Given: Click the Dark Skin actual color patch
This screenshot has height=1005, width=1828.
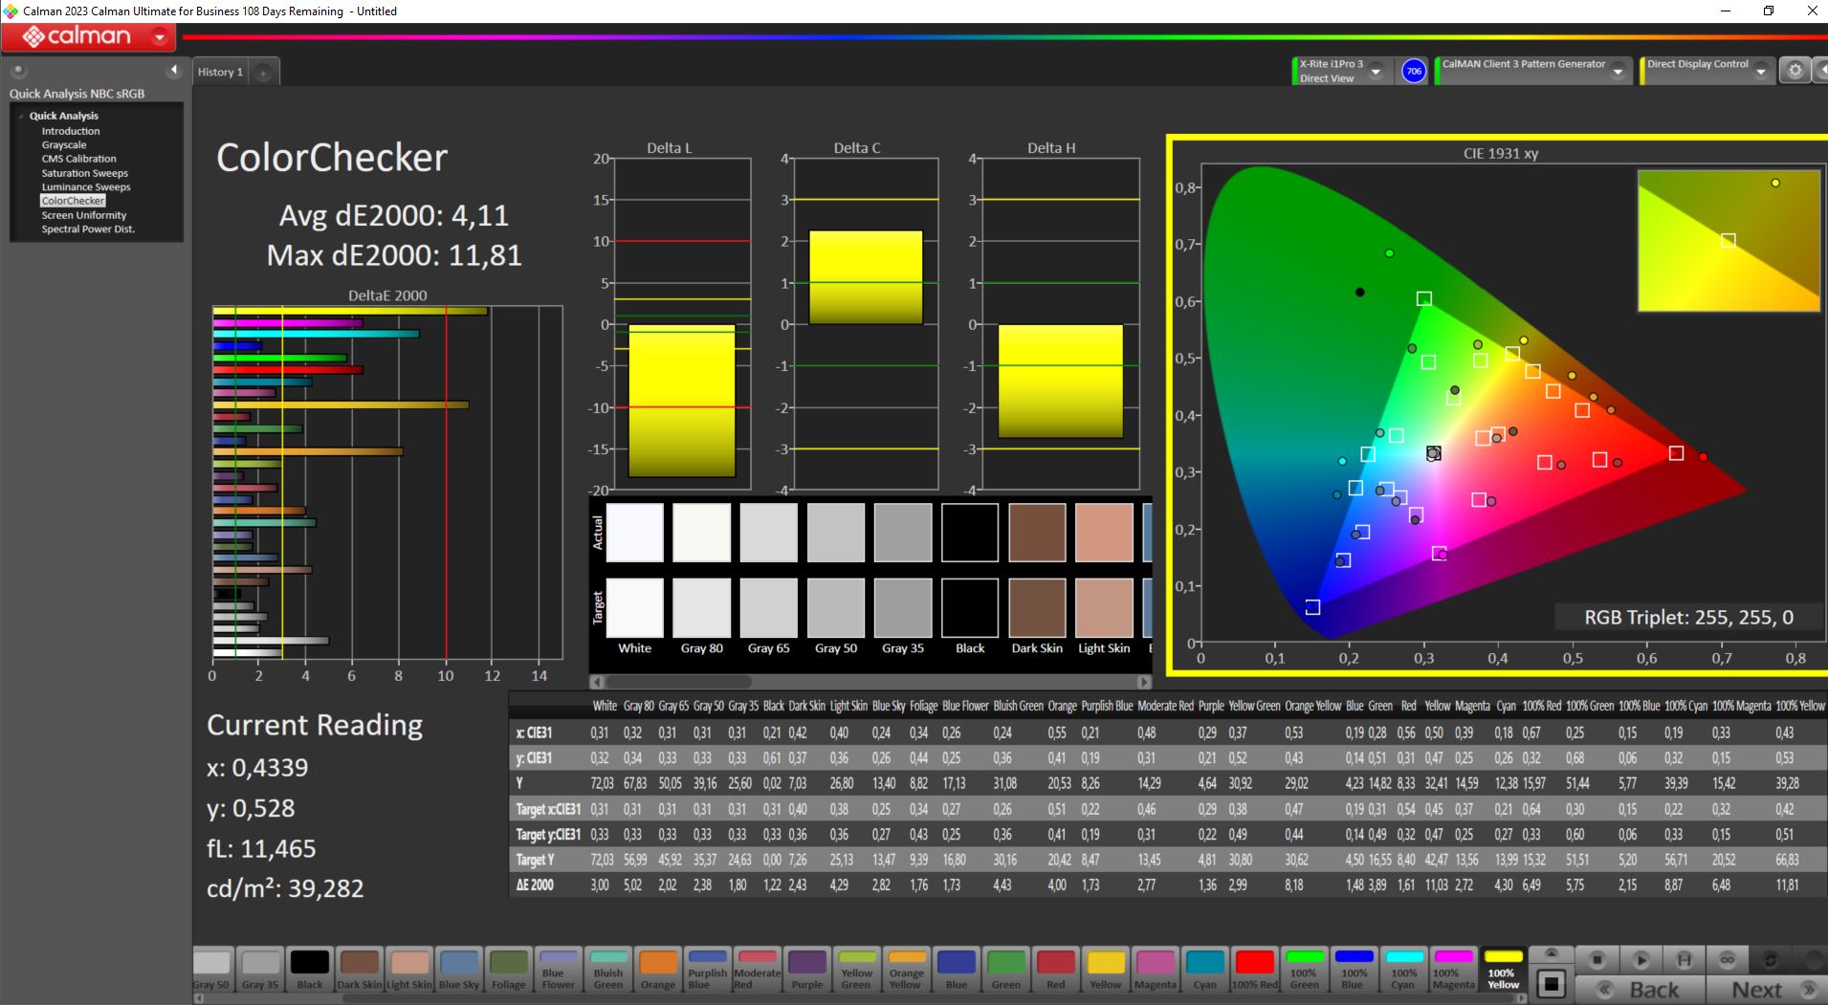Looking at the screenshot, I should pos(1036,533).
